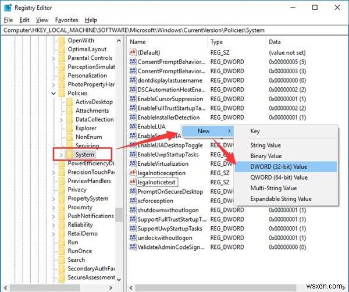Click the DWORD icon beside EnableFullTrustStartupTa...

[x=133, y=108]
